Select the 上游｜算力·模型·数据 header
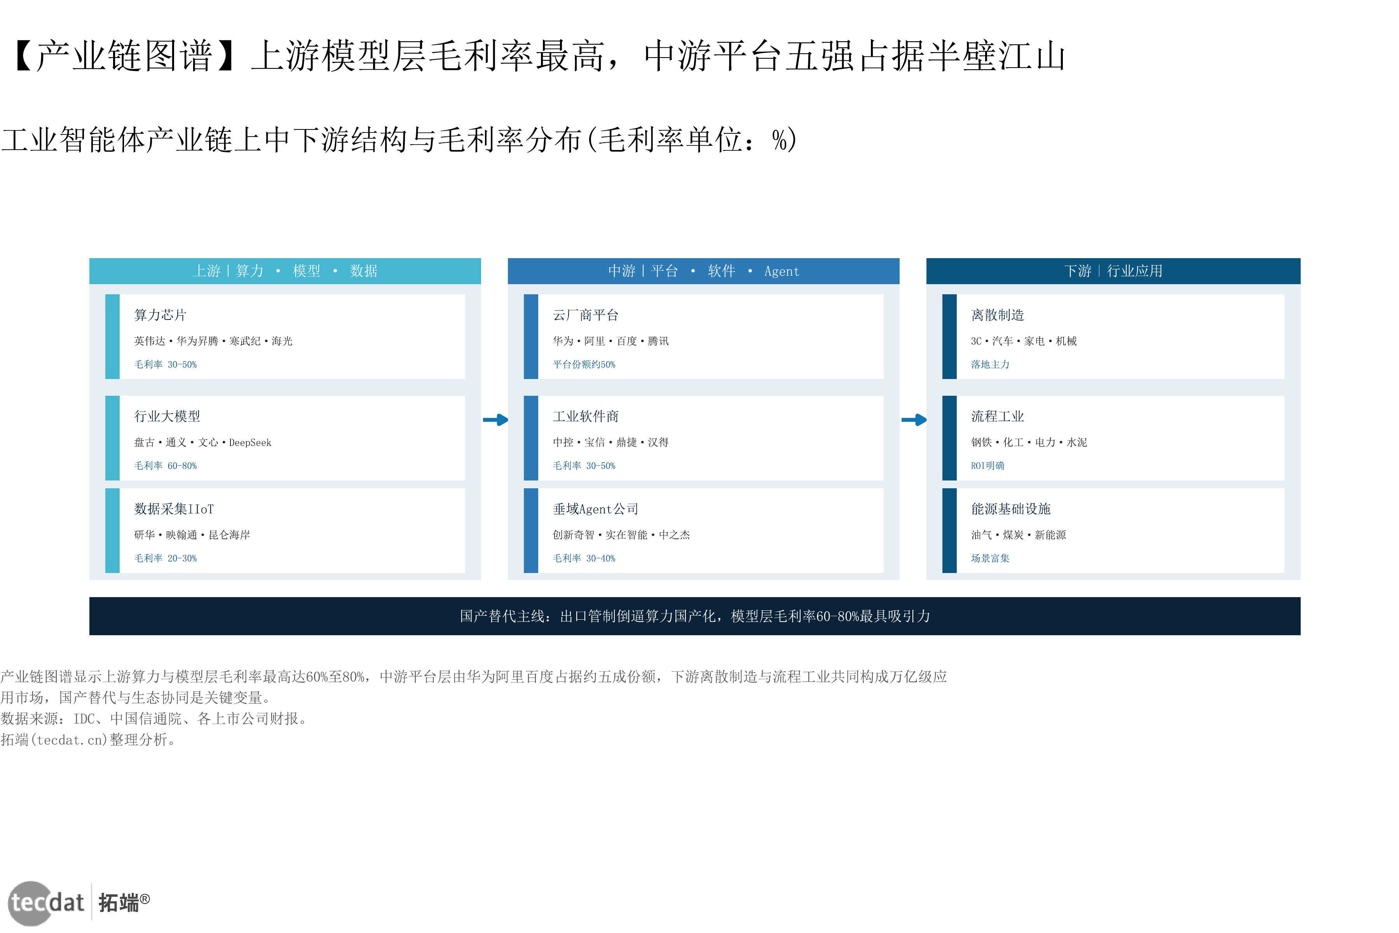This screenshot has width=1399, height=933. [x=285, y=271]
